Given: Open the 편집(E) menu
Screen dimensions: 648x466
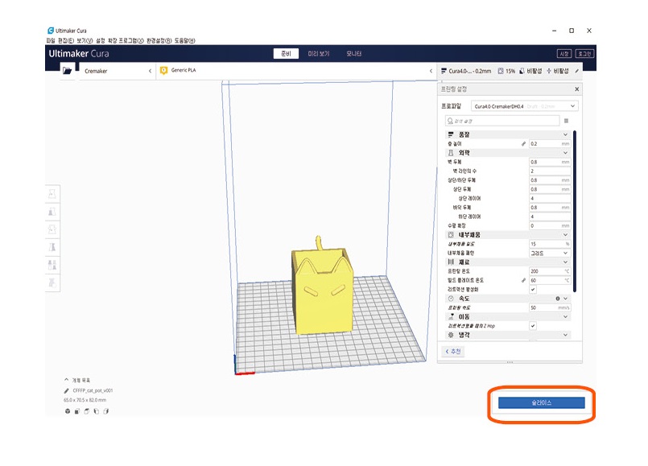Looking at the screenshot, I should tap(66, 40).
